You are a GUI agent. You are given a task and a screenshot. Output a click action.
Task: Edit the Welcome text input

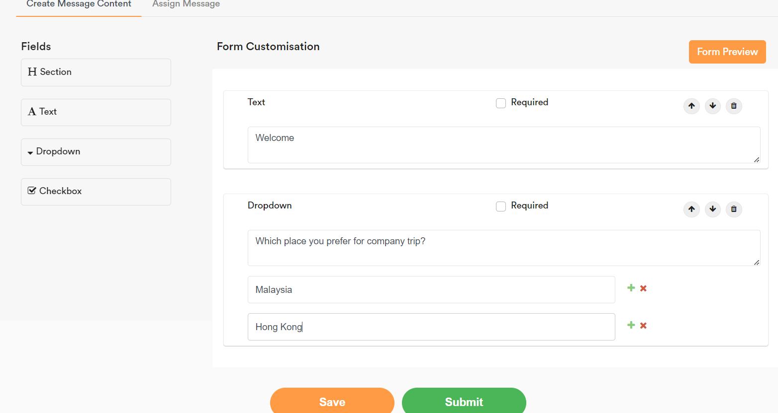pyautogui.click(x=503, y=144)
